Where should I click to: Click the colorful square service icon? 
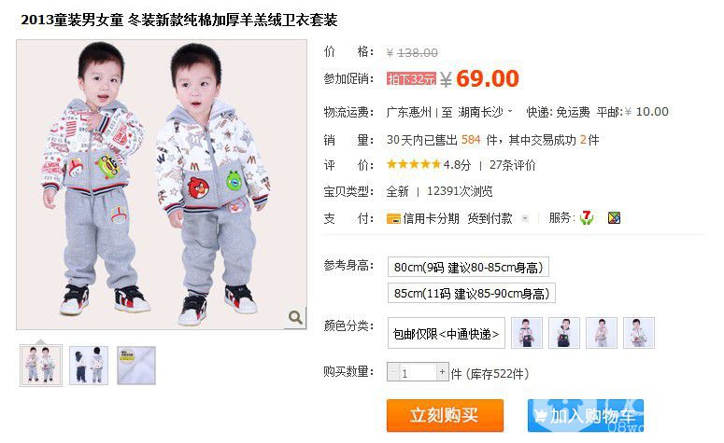pyautogui.click(x=614, y=217)
